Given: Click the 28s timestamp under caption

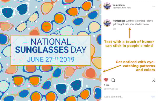Looking at the screenshot, I should coord(114,29).
